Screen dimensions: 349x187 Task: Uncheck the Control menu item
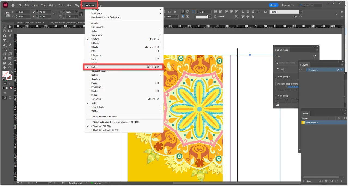tap(95, 39)
